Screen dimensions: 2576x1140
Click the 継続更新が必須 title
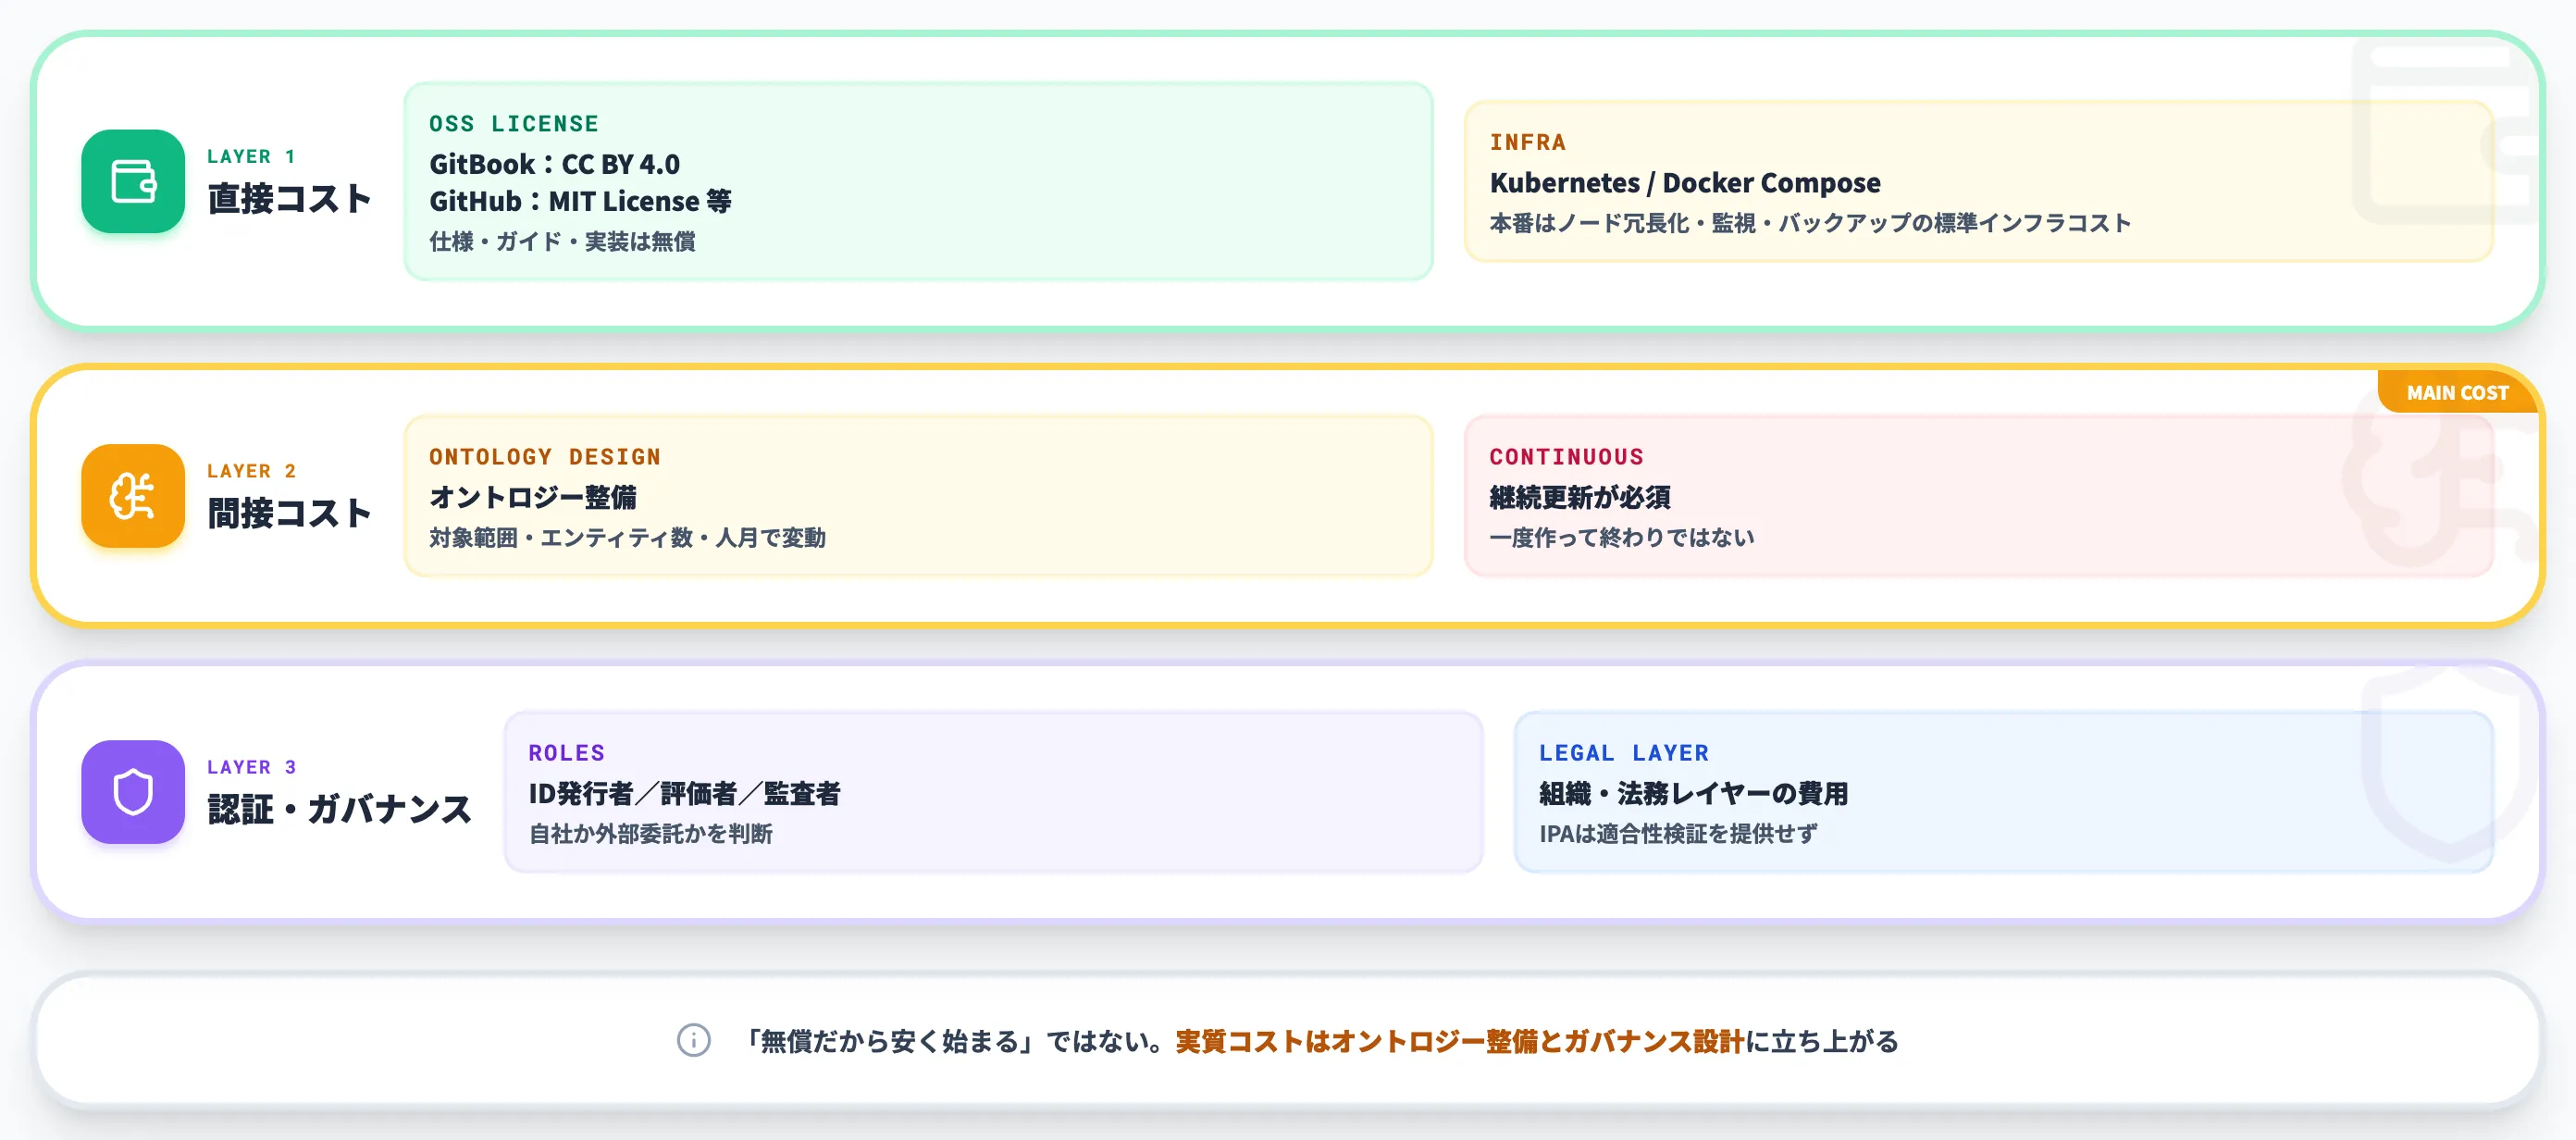pyautogui.click(x=1580, y=497)
